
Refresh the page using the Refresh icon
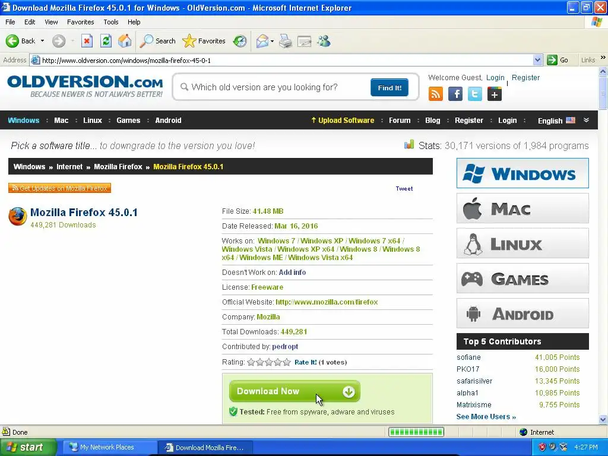(106, 41)
